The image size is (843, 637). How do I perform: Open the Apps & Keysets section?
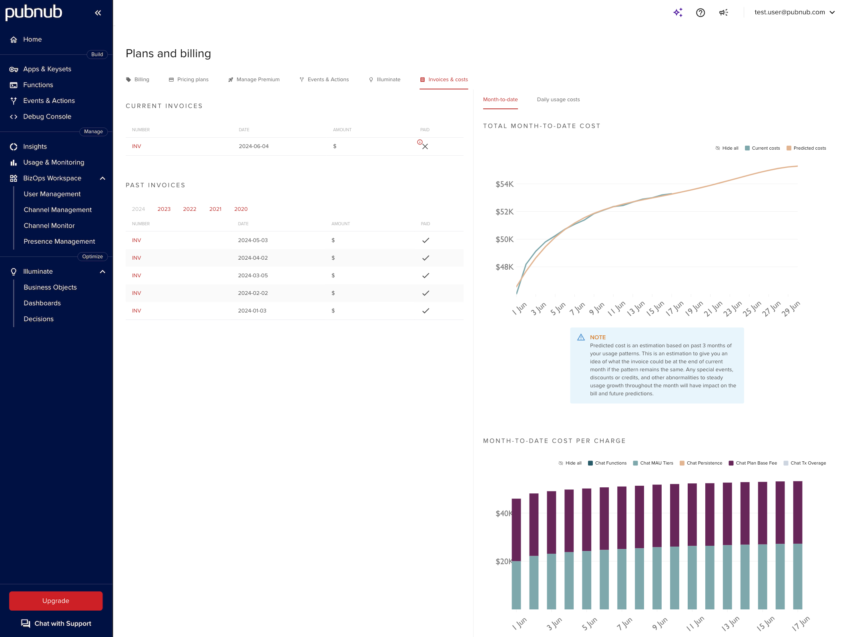[x=47, y=69]
